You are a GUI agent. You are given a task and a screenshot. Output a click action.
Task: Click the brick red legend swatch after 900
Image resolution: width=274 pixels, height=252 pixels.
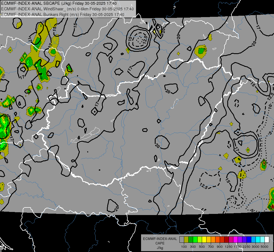click(222, 240)
